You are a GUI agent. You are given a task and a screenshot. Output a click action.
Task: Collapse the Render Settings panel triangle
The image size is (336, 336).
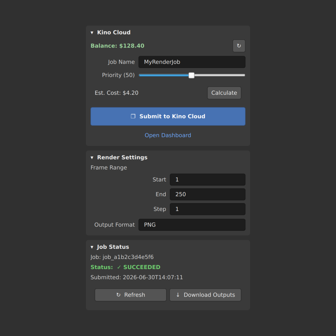pos(92,158)
